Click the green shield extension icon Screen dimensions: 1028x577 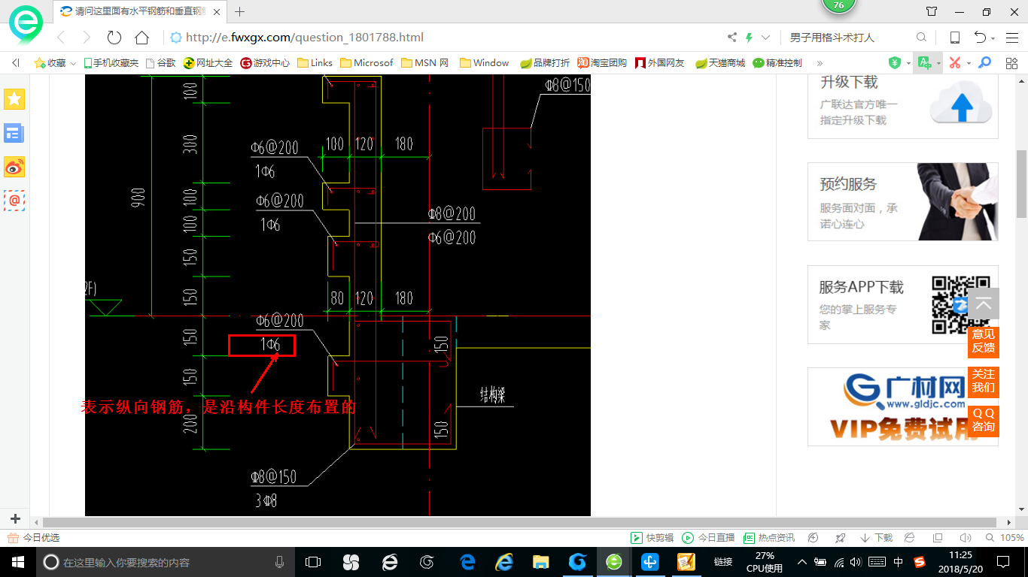coord(895,63)
